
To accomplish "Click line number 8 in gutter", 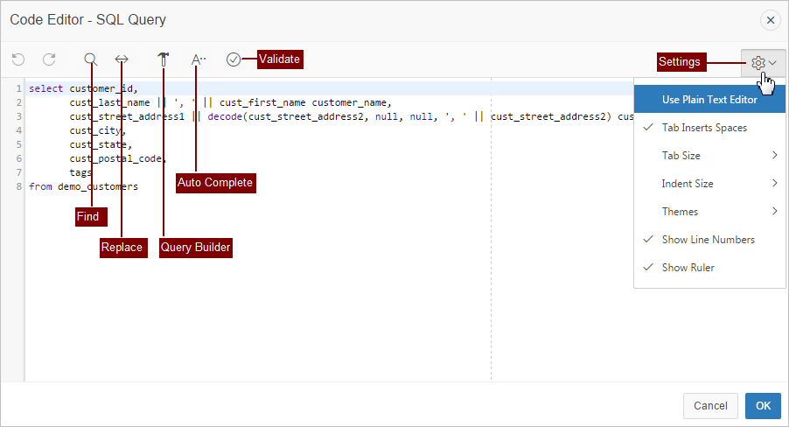I will (17, 186).
